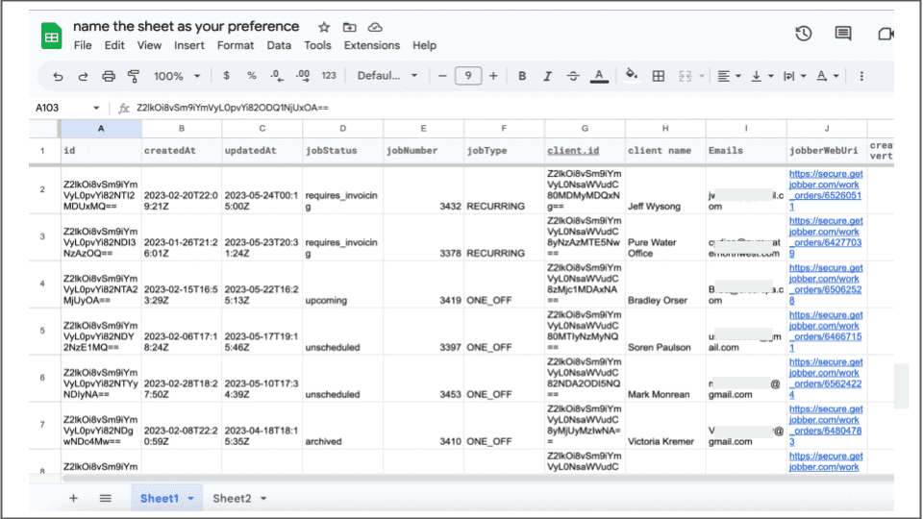
Task: Click the undo arrow in toolbar
Action: 59,76
